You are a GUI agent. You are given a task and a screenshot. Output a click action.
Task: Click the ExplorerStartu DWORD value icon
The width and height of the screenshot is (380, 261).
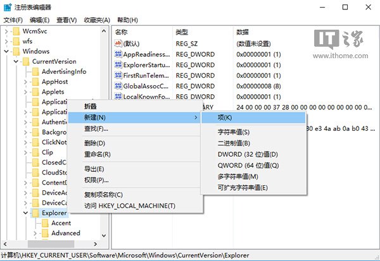[x=118, y=64]
